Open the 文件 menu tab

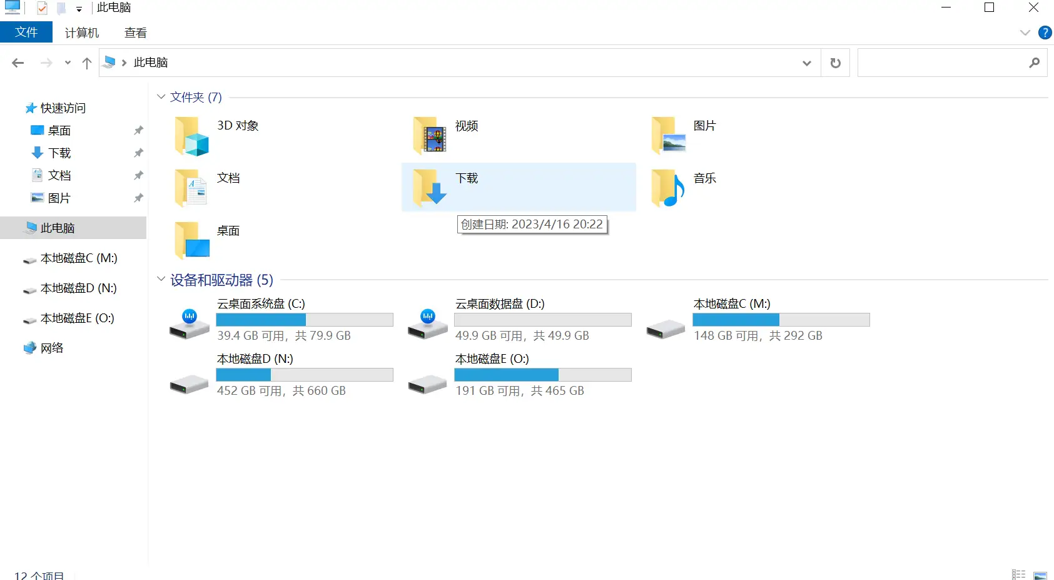26,33
